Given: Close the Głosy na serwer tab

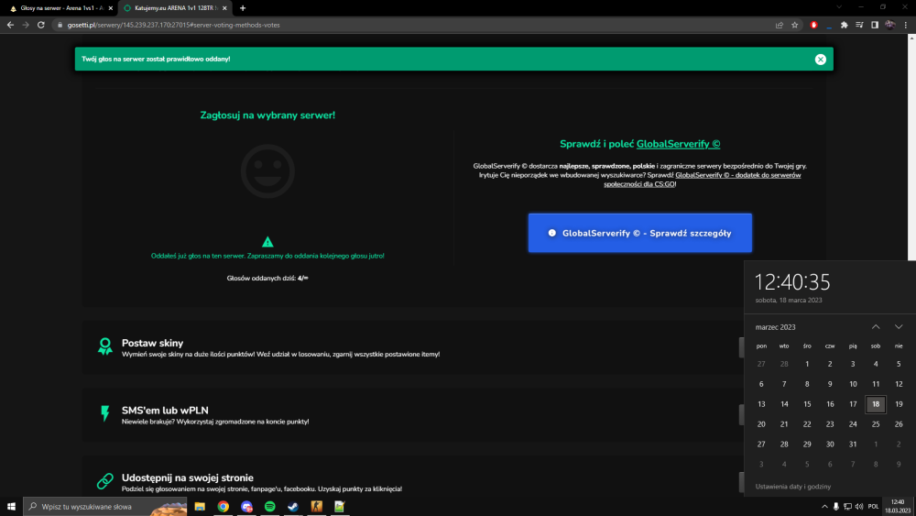Looking at the screenshot, I should (x=111, y=8).
